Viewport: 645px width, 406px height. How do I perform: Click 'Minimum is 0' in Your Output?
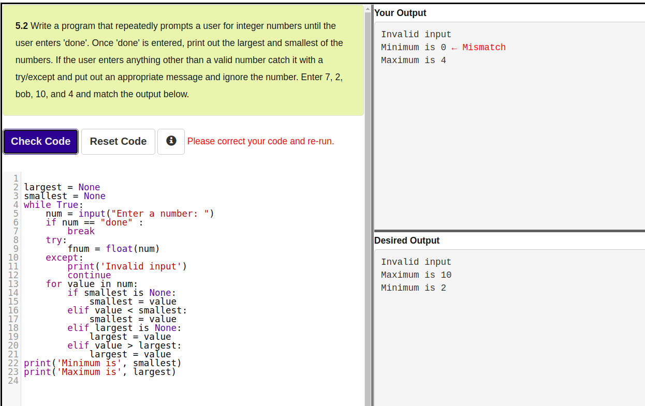click(x=414, y=48)
